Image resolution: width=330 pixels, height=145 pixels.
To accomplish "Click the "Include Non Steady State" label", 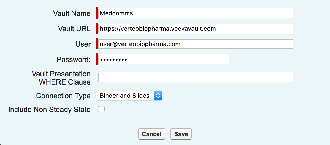I will pyautogui.click(x=49, y=110).
